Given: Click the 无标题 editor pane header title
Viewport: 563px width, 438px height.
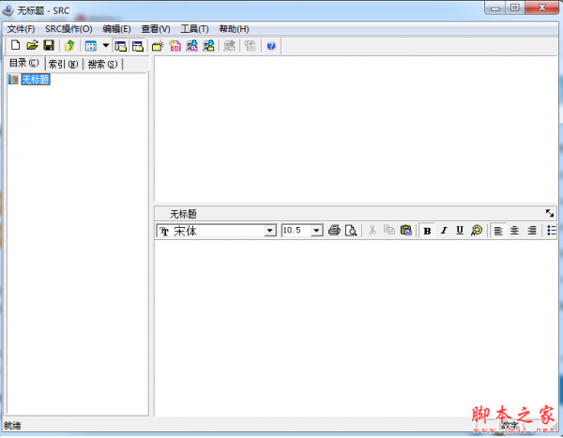Looking at the screenshot, I should pos(183,214).
